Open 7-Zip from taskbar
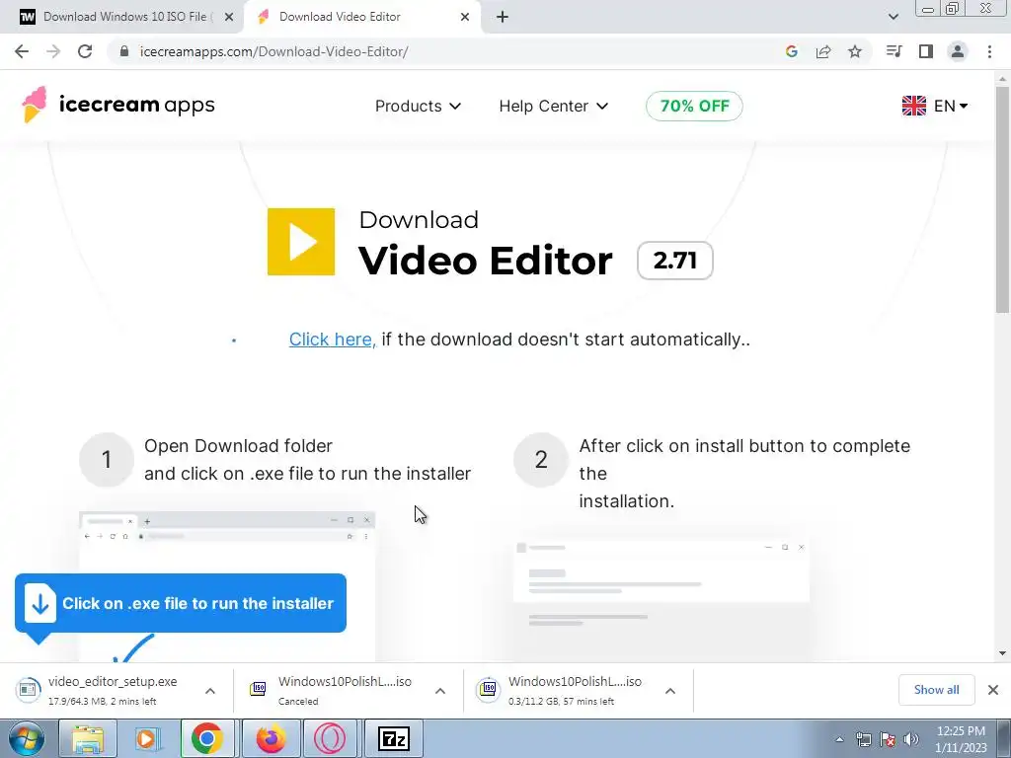 pyautogui.click(x=394, y=738)
